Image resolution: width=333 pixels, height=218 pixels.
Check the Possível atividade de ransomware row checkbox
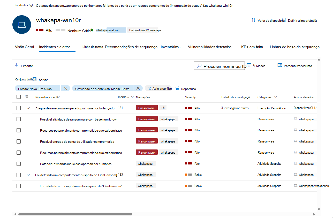click(19, 119)
